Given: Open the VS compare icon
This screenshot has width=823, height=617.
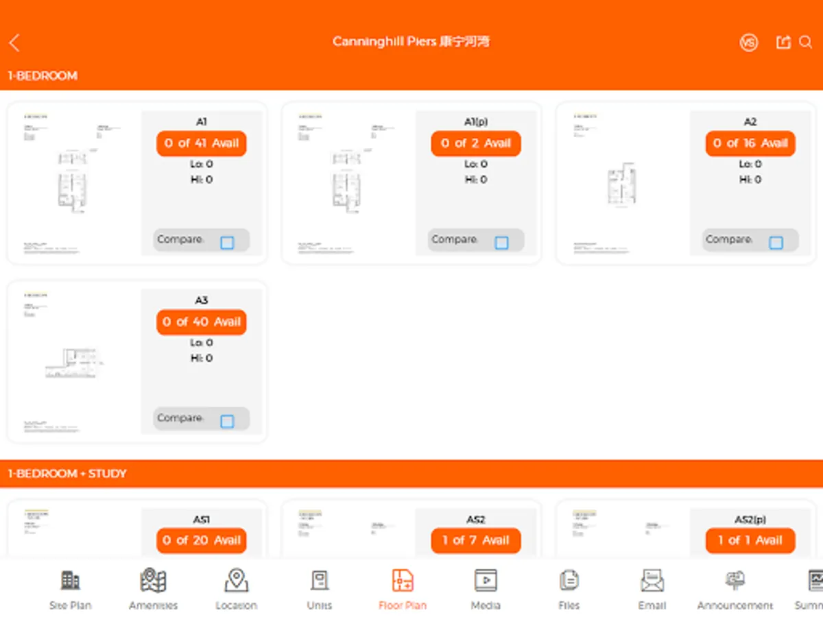Looking at the screenshot, I should click(749, 43).
